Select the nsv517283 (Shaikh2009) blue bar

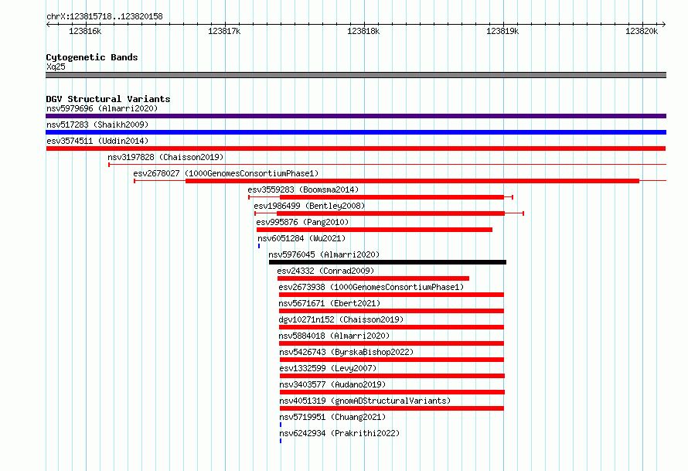pyautogui.click(x=356, y=132)
